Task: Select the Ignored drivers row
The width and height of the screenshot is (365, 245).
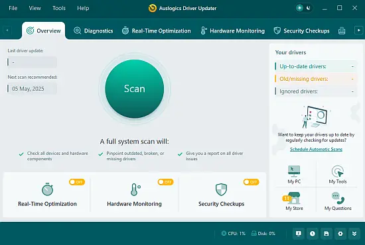Action: (x=316, y=91)
